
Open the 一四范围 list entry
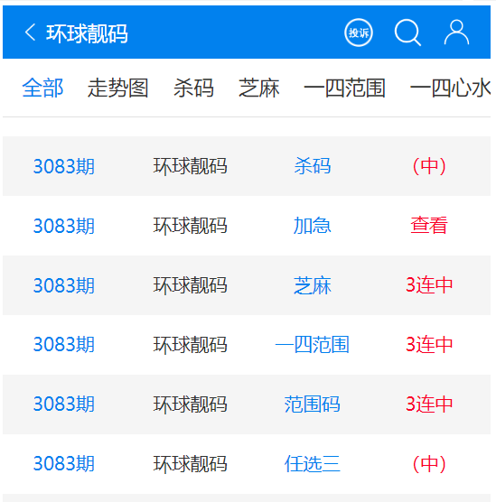(313, 345)
